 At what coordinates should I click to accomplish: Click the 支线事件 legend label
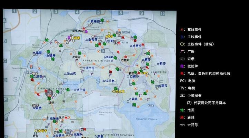click(x=195, y=30)
